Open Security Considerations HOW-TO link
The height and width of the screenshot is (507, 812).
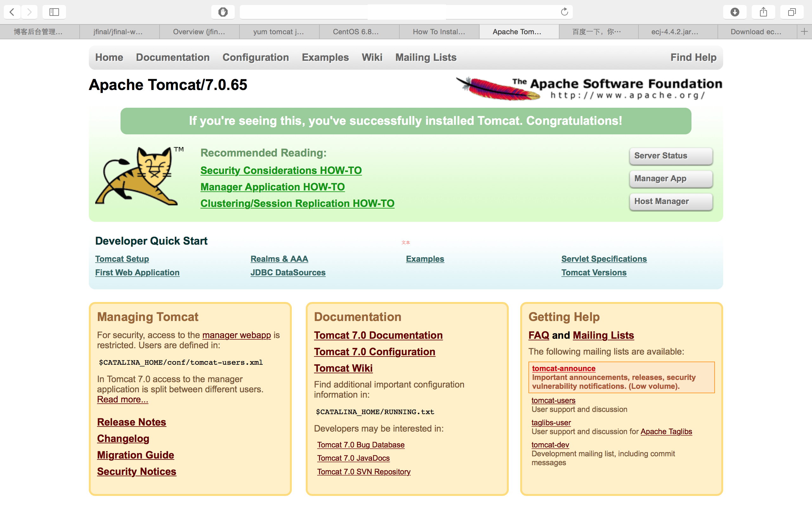click(x=281, y=170)
